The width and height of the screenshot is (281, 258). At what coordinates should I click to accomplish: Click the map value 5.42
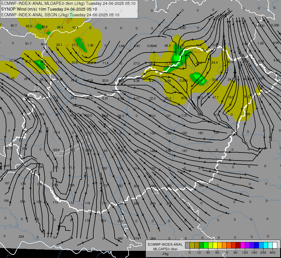click(x=11, y=79)
